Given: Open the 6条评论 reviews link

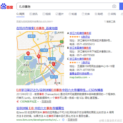Looking at the screenshot, I should click(x=86, y=37).
